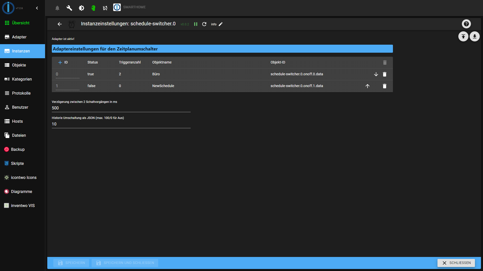Viewport: 483px width, 271px height.
Task: Open the Protokolle menu item
Action: click(21, 93)
